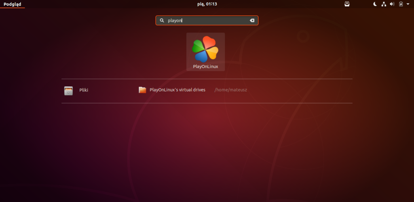Click the volume speaker icon

tap(392, 4)
